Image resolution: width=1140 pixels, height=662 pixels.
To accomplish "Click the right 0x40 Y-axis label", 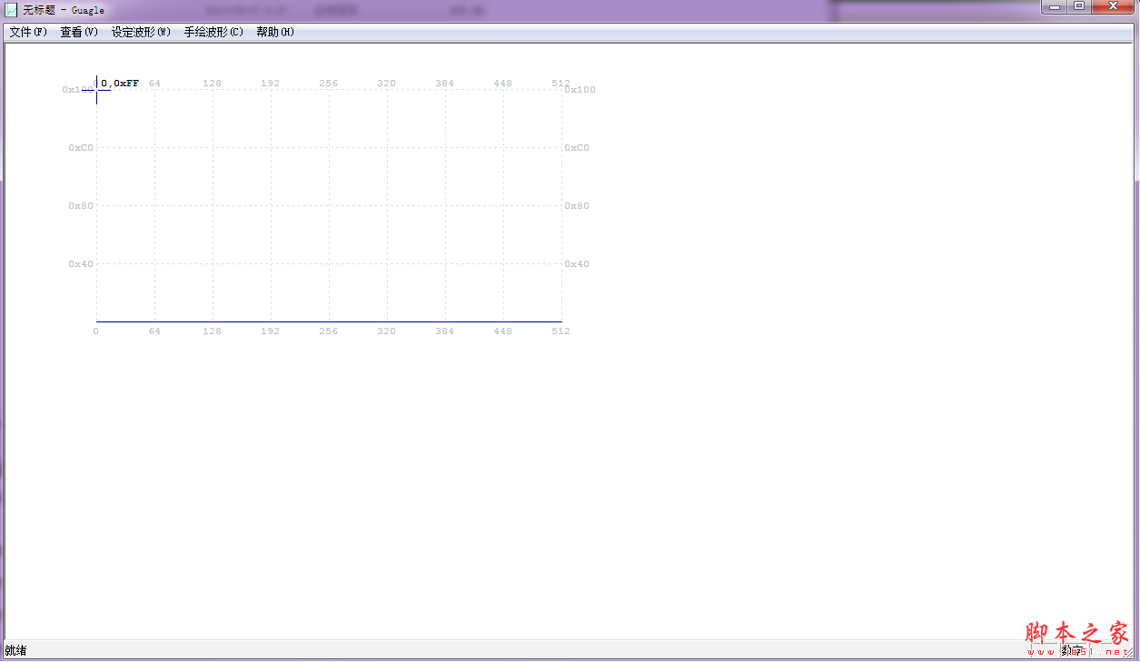I will pos(577,264).
